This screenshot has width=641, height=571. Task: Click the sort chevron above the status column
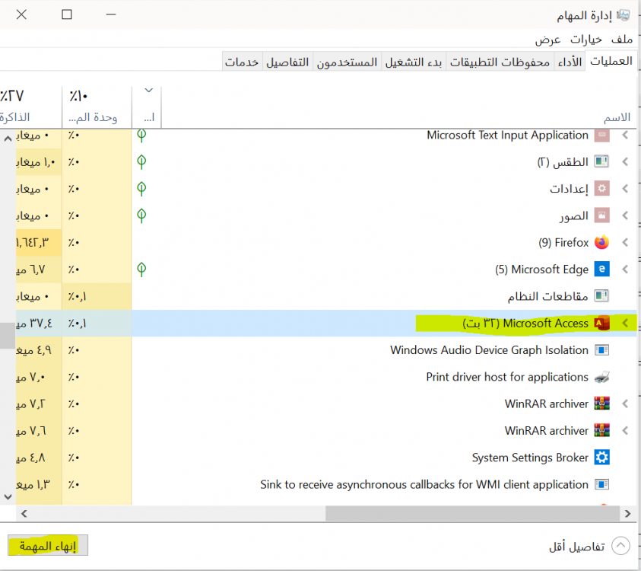(x=149, y=90)
